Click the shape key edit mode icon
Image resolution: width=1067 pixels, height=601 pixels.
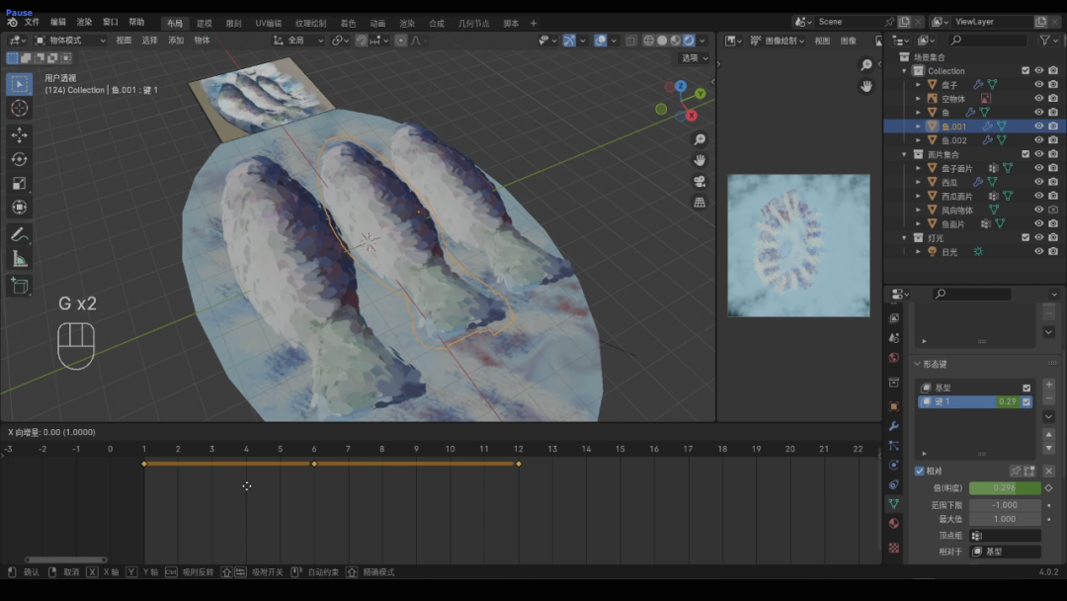coord(1029,471)
